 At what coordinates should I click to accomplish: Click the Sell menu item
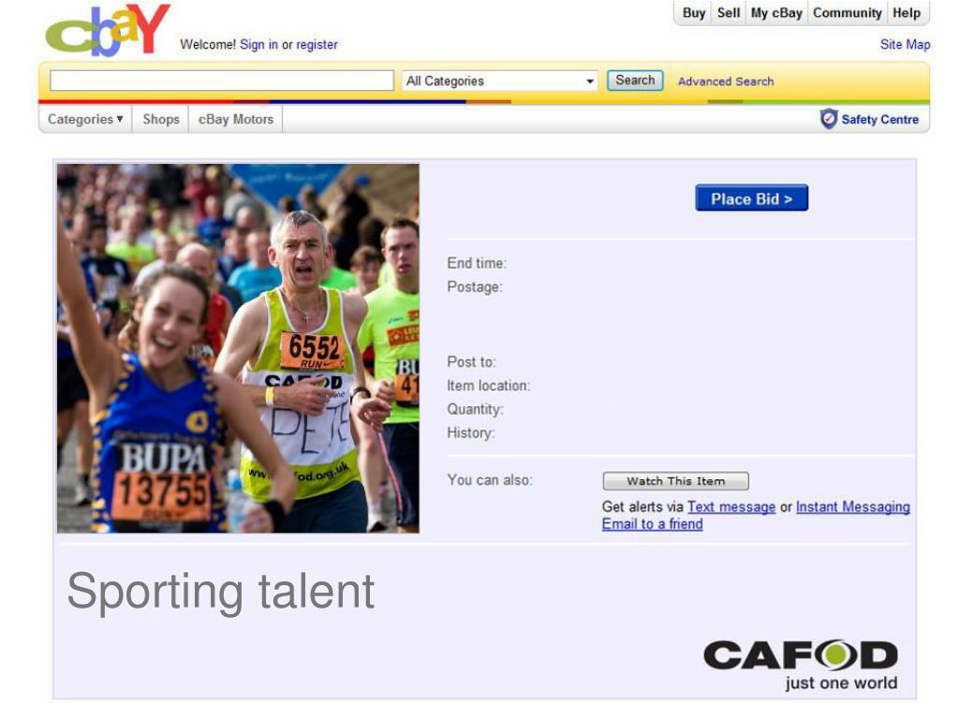729,13
